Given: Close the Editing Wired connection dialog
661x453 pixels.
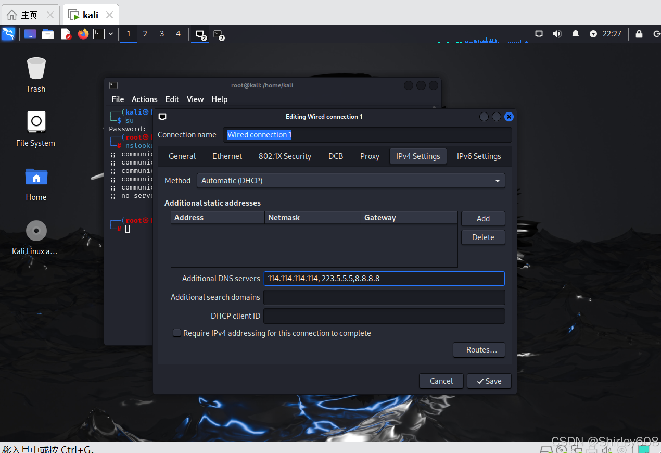Looking at the screenshot, I should click(x=509, y=117).
